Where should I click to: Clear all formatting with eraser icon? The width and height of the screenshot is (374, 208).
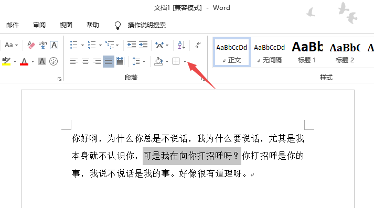31,45
